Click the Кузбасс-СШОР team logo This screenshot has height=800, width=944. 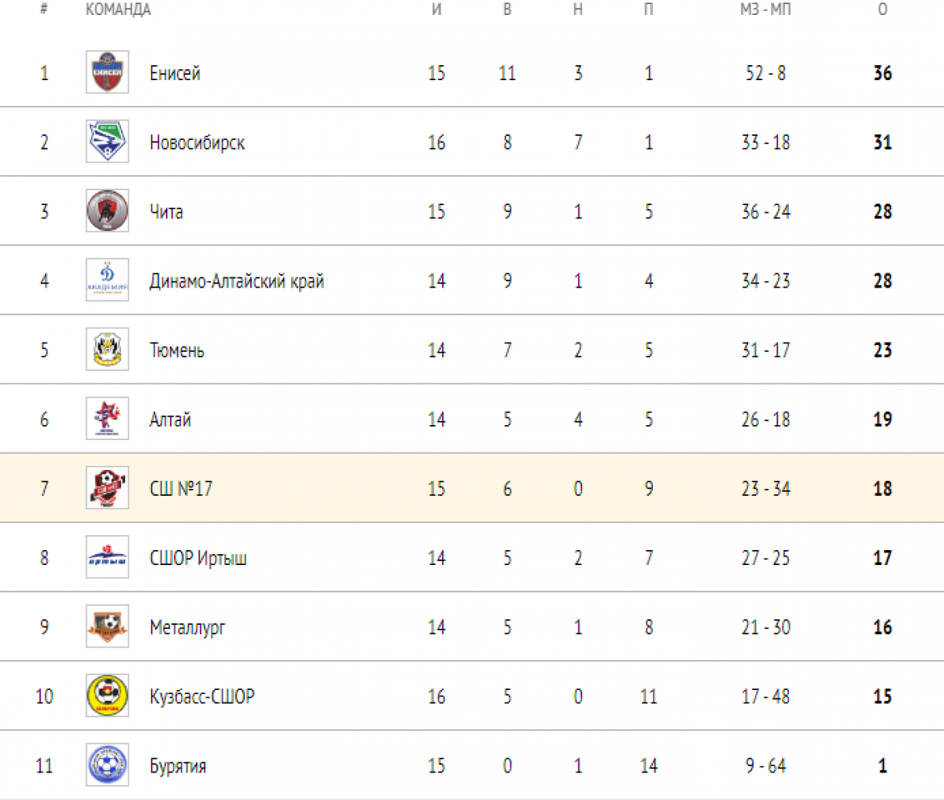point(107,695)
